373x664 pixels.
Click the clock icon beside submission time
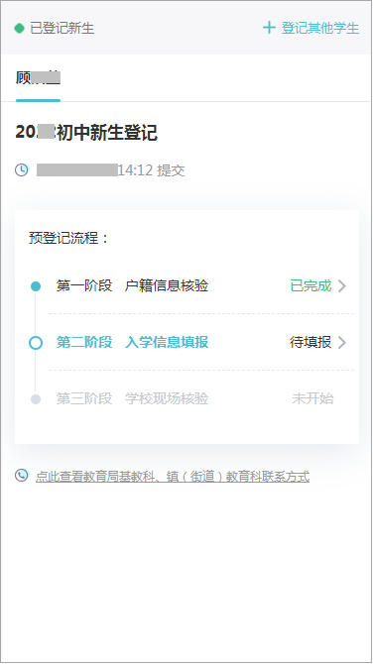22,170
